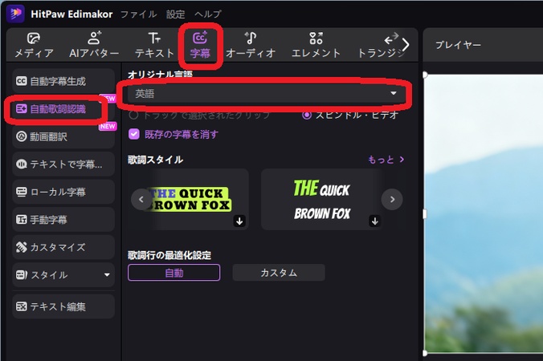Click the HitPaw Edimakor logo icon
Screen dimensions: 543x361
[x=15, y=14]
